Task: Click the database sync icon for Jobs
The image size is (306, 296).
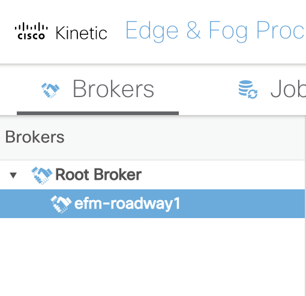Action: coord(248,89)
